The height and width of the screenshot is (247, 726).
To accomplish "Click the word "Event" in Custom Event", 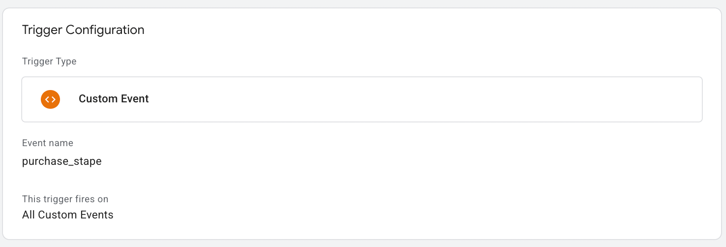I will point(134,99).
